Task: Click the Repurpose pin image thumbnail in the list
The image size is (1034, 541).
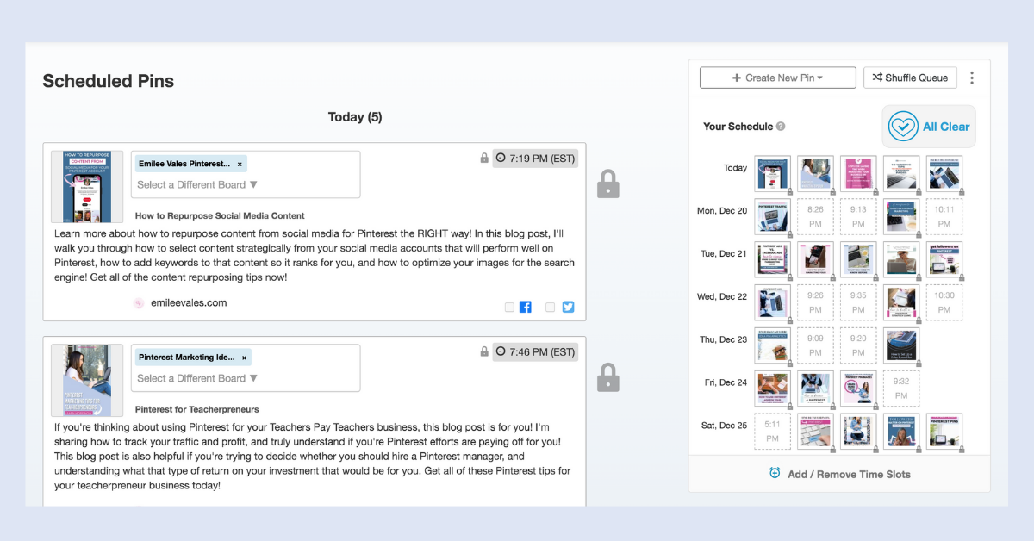Action: (87, 187)
